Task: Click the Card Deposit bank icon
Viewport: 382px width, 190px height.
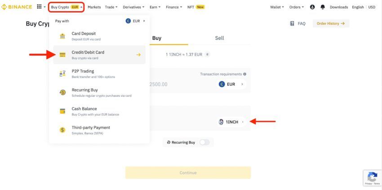Action: click(x=62, y=36)
